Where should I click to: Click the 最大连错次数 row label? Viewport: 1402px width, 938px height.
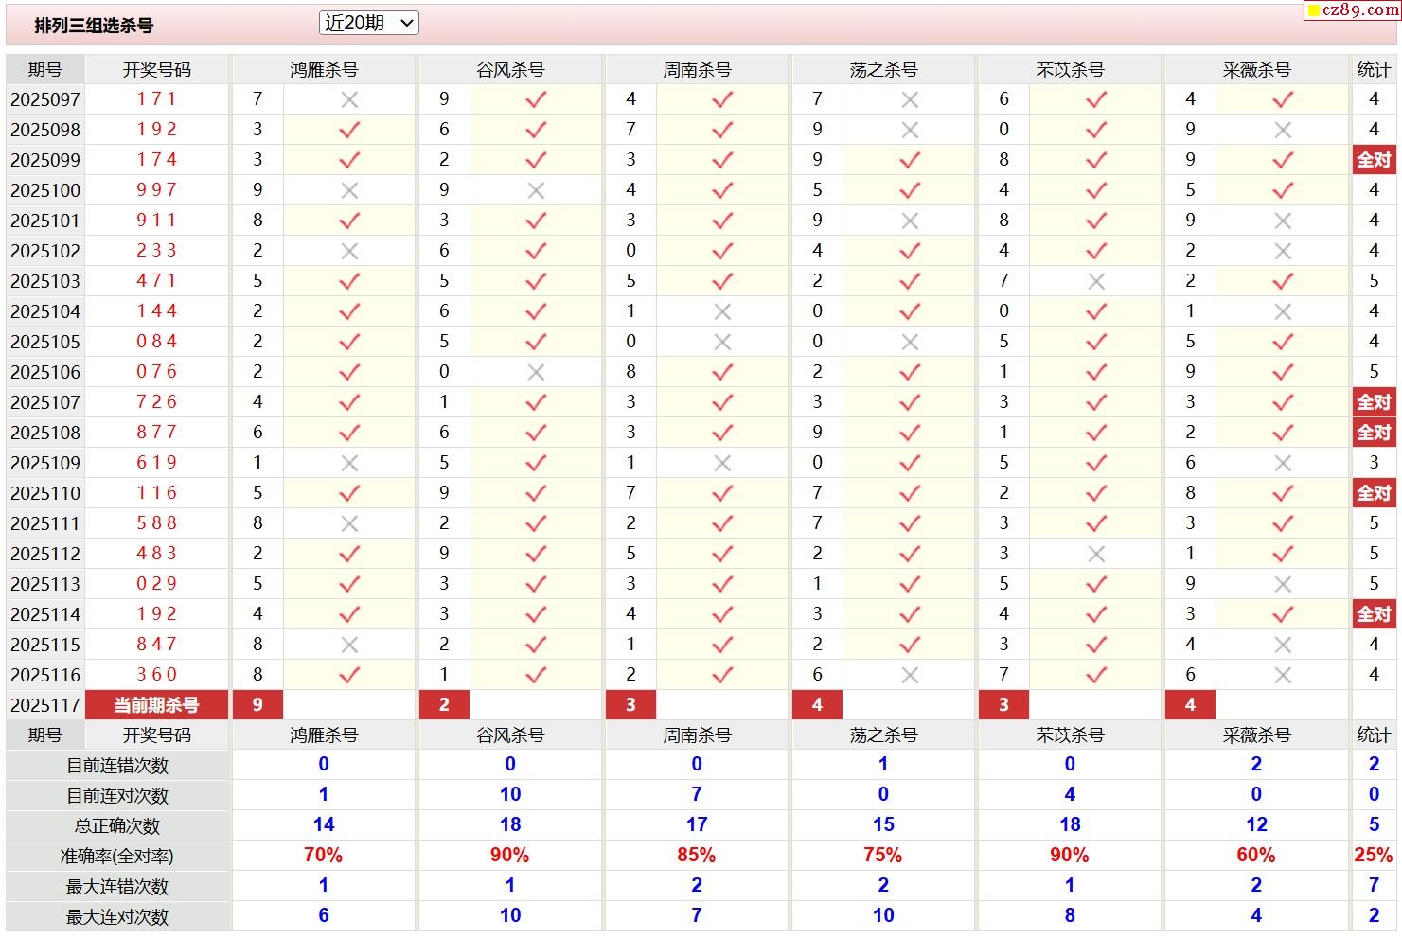117,886
